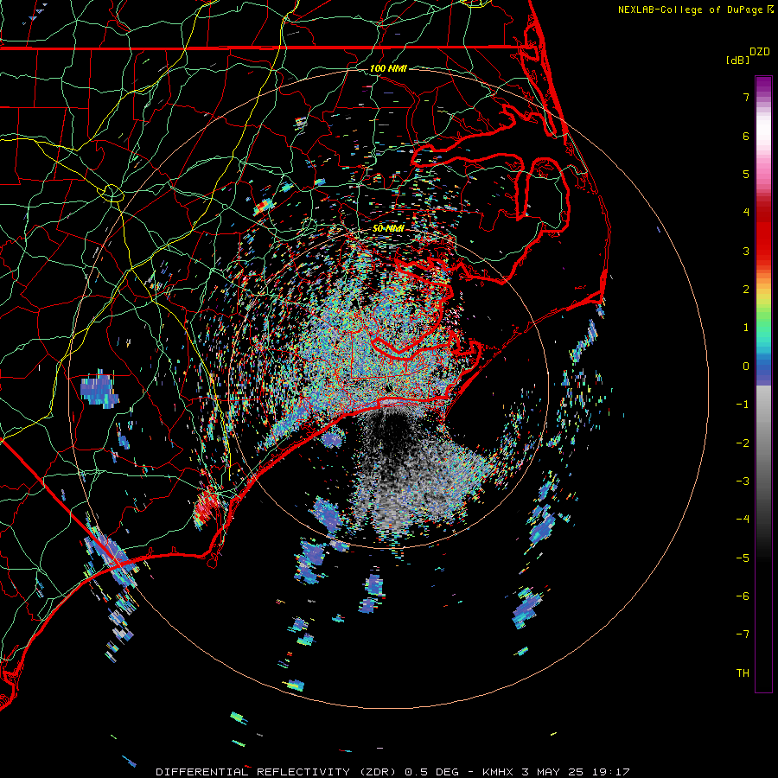
Task: Click the TH threshold label on scale
Action: [743, 673]
